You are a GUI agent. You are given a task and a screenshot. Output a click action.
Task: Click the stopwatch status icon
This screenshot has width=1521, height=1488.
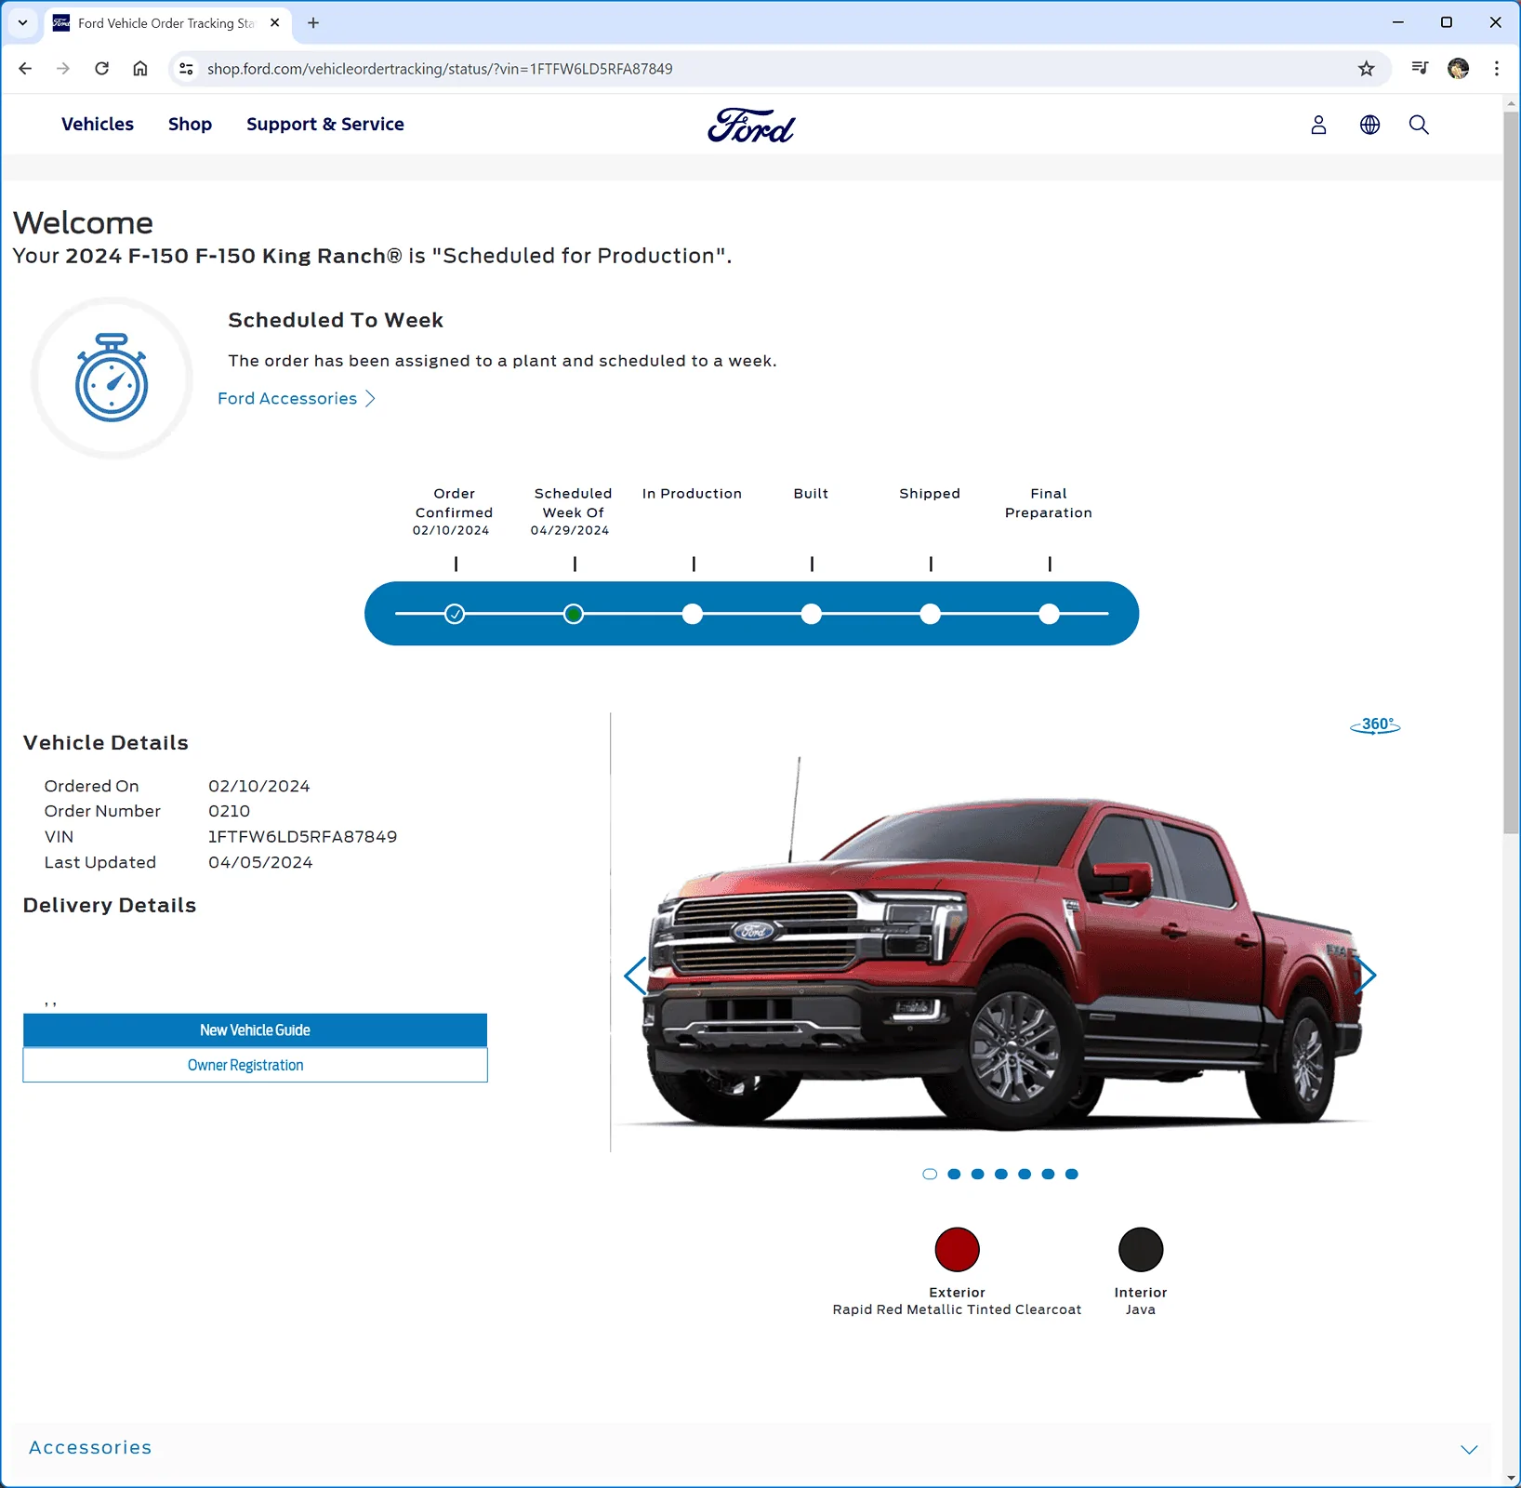tap(112, 378)
